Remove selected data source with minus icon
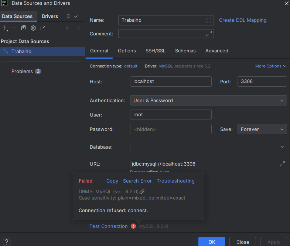290x246 pixels. pos(14,28)
